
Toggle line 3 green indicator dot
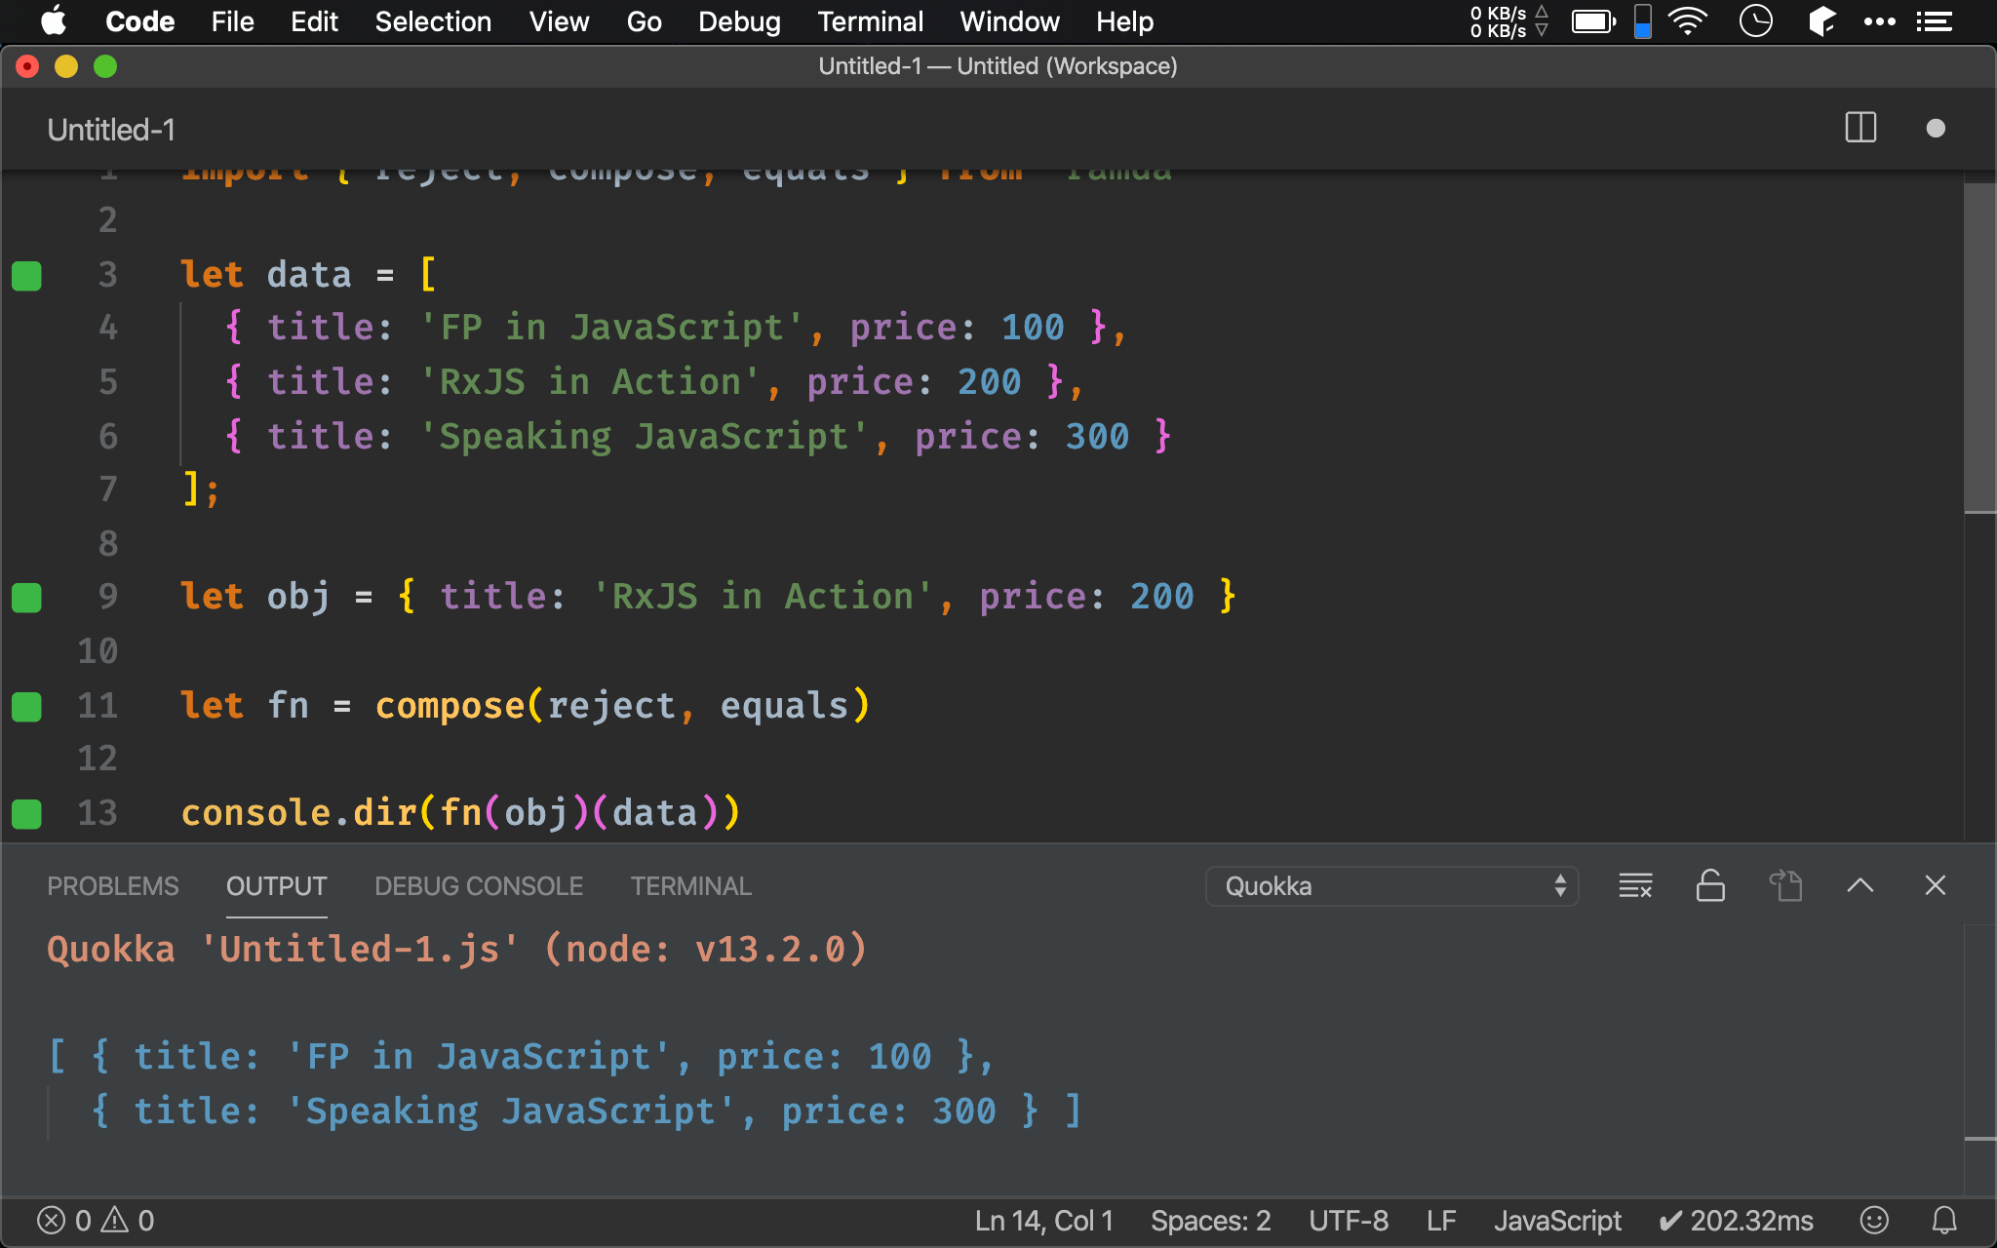click(x=27, y=275)
